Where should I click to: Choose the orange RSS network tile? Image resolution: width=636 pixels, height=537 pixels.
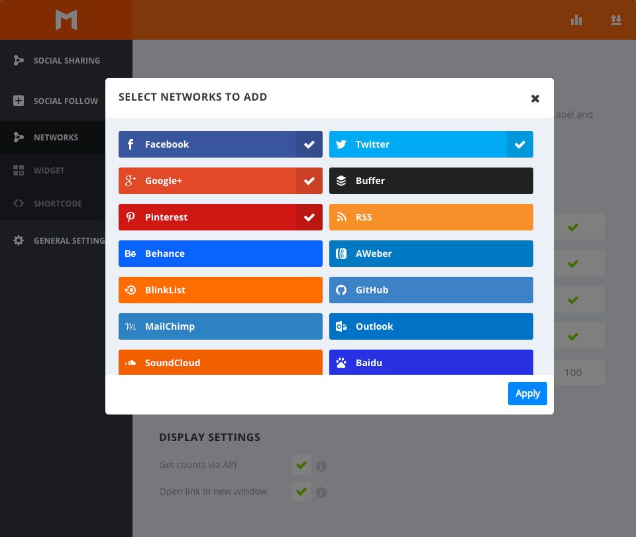431,217
